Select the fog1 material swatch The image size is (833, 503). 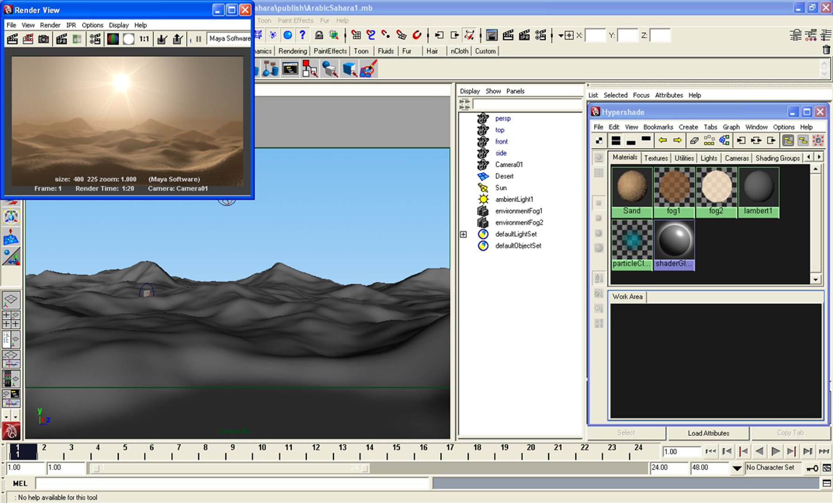click(x=674, y=192)
